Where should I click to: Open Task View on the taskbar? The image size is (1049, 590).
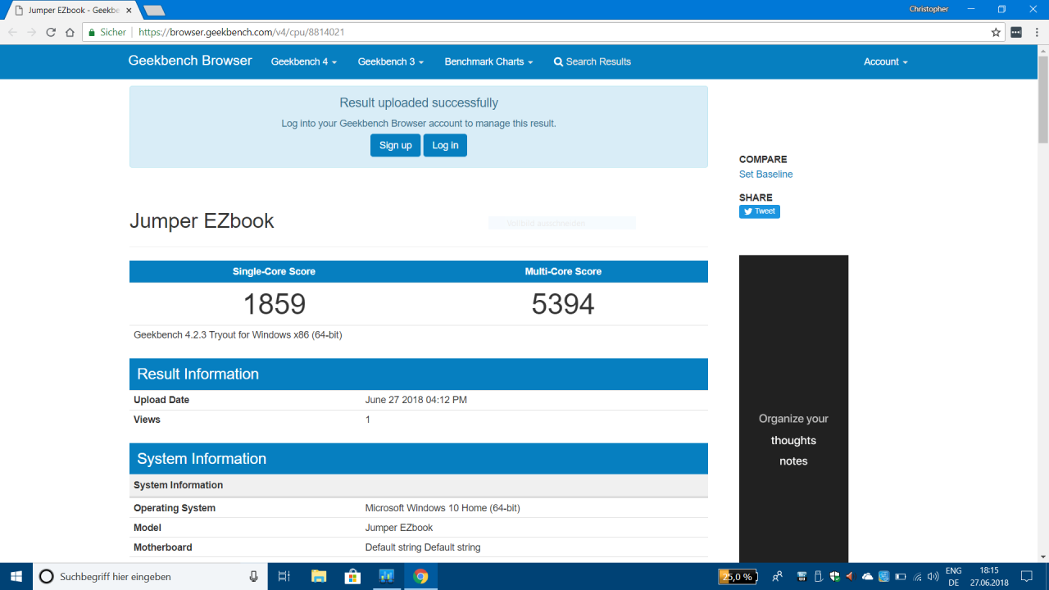click(284, 576)
